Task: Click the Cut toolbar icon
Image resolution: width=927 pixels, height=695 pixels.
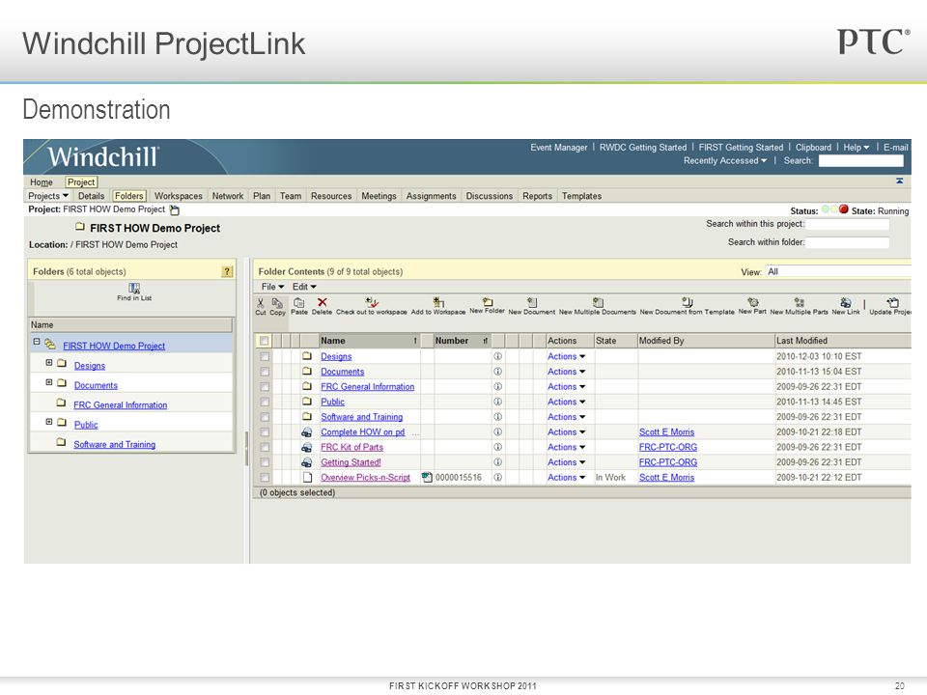Action: 261,302
